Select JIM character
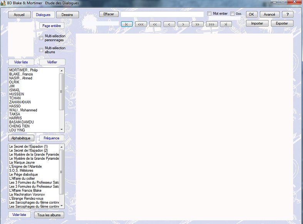303x224 pixels. click(x=34, y=86)
